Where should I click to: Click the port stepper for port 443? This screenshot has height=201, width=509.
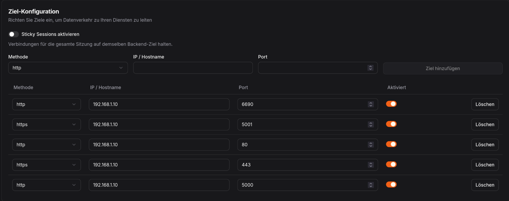(371, 165)
